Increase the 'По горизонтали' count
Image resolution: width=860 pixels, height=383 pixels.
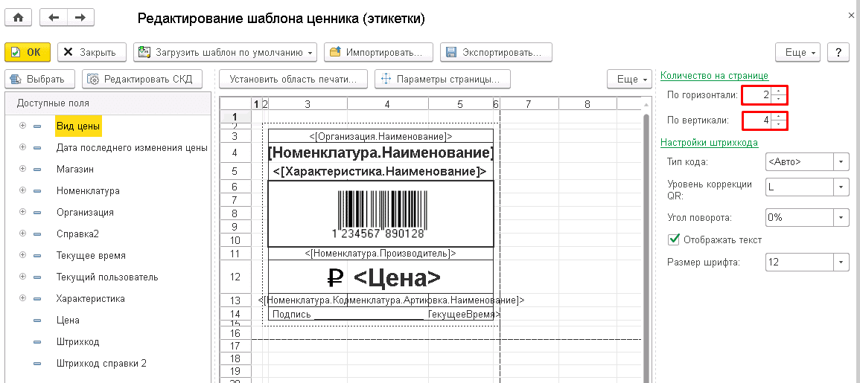(x=778, y=91)
